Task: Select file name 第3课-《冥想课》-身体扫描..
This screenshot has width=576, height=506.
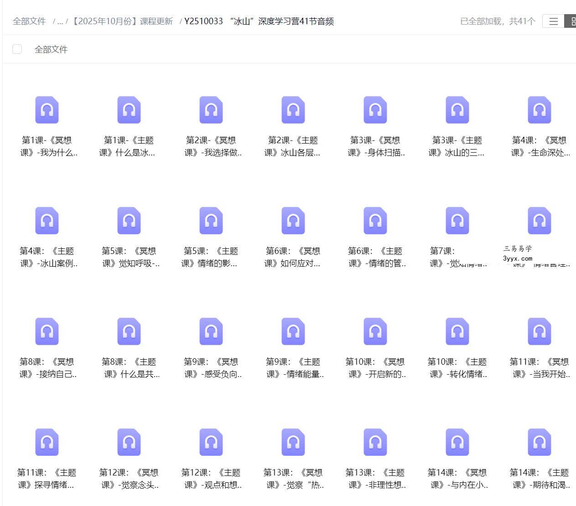Action: (376, 146)
